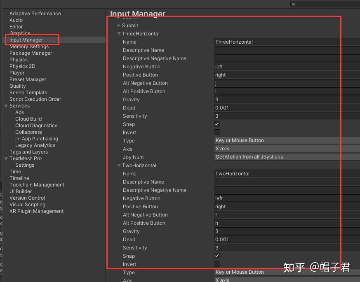Select Quality in the sidebar
Screen dimensions: 360x282
(17, 86)
